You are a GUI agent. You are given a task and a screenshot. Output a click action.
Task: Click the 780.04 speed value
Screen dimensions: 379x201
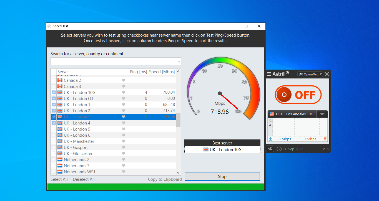coord(169,93)
